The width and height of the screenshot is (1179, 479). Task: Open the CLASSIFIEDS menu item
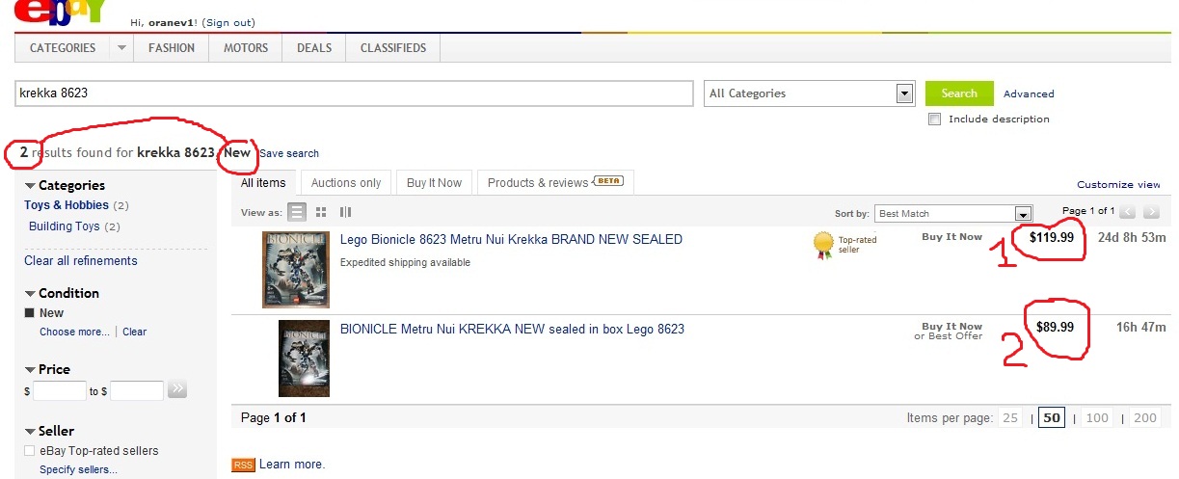[x=393, y=47]
